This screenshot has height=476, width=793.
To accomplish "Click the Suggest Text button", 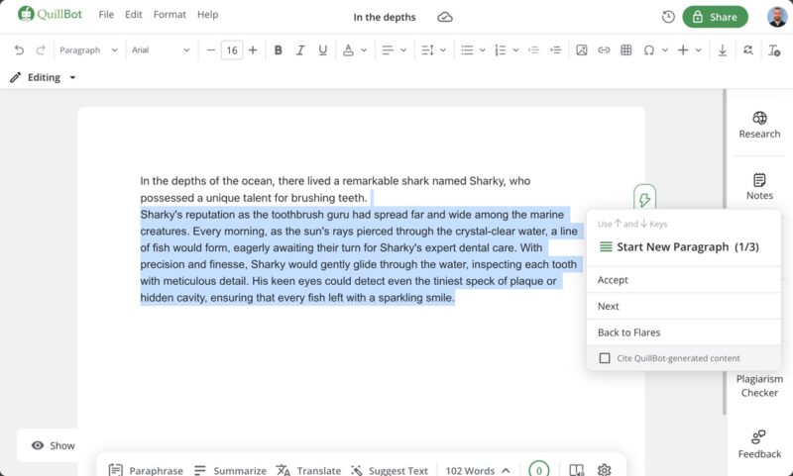I will 390,470.
